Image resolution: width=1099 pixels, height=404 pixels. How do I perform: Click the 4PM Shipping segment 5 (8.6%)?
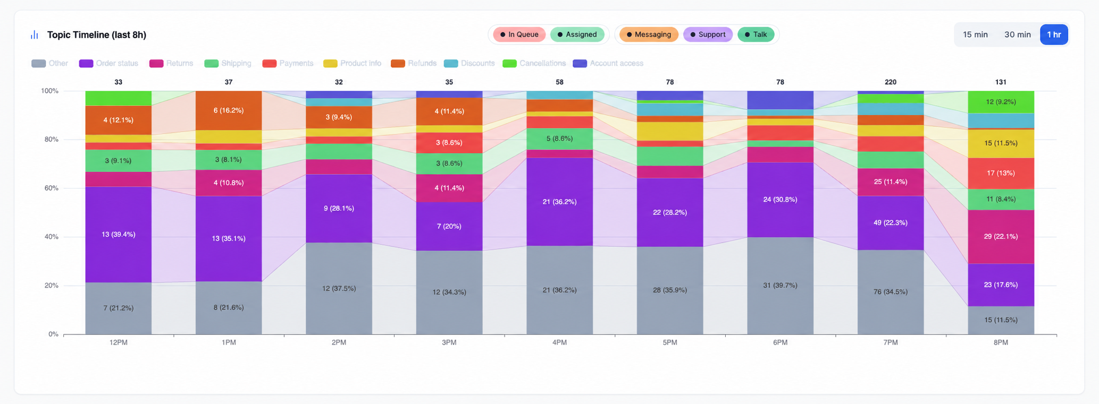tap(559, 139)
